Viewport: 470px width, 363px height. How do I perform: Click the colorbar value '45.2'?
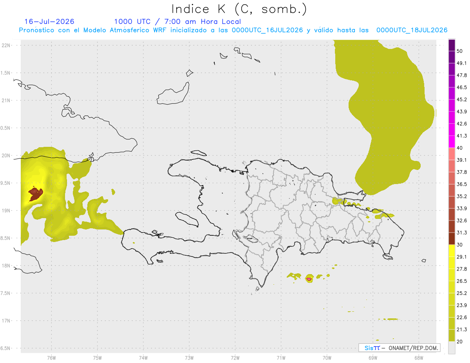click(462, 99)
